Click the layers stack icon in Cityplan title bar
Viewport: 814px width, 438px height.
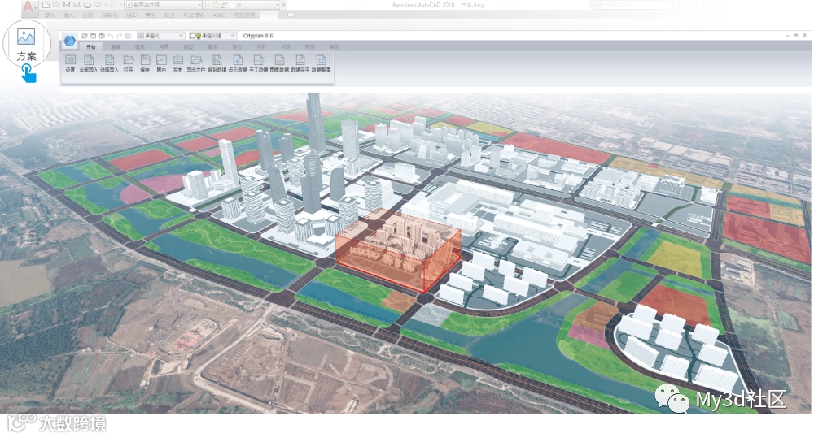point(128,35)
